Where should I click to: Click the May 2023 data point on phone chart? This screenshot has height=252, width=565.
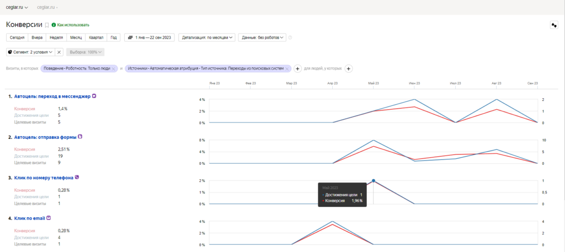click(x=374, y=181)
